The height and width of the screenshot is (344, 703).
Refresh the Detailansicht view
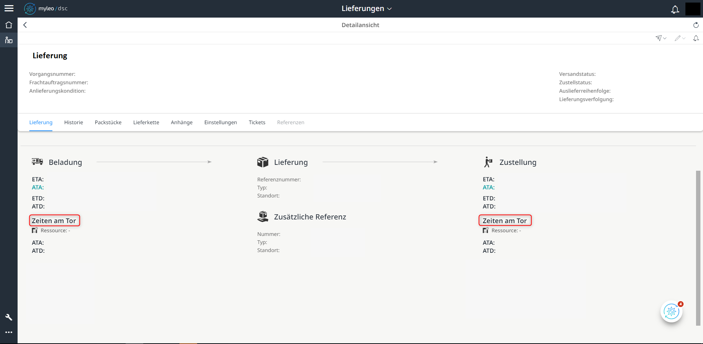tap(696, 25)
